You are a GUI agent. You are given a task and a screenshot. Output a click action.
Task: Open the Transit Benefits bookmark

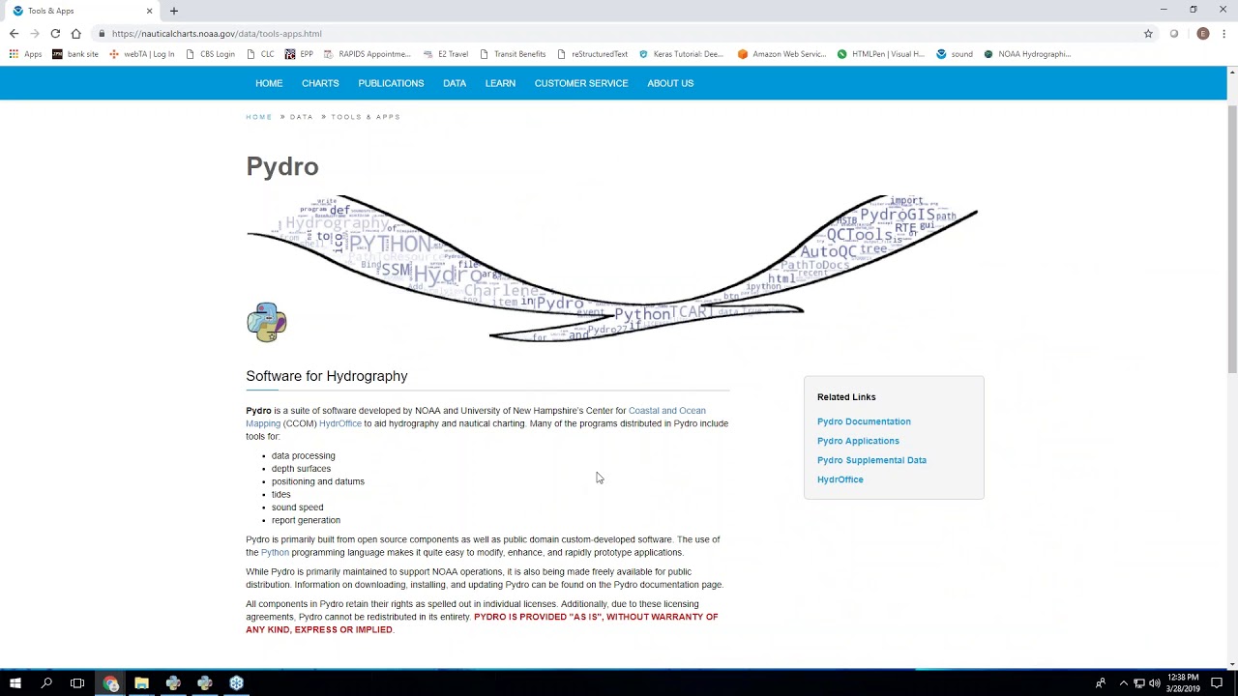(x=513, y=54)
